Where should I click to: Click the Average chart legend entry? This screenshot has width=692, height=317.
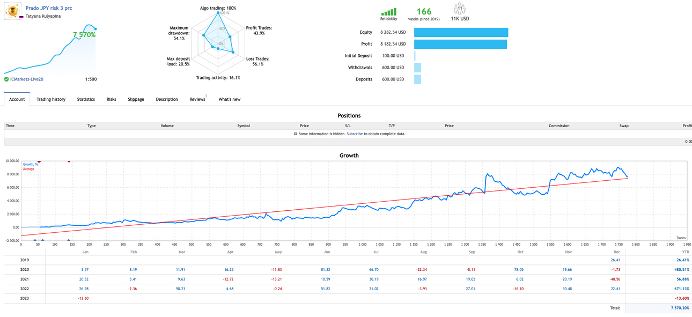tap(28, 169)
